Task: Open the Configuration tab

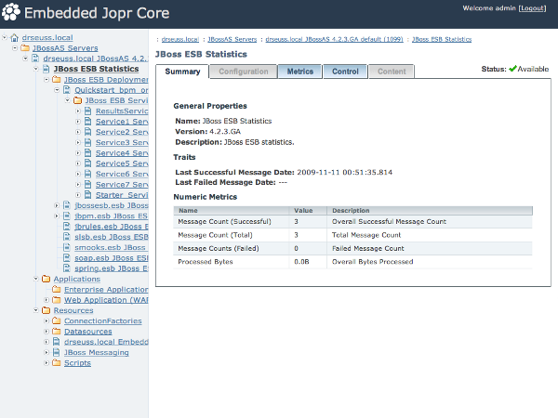Action: pos(244,72)
